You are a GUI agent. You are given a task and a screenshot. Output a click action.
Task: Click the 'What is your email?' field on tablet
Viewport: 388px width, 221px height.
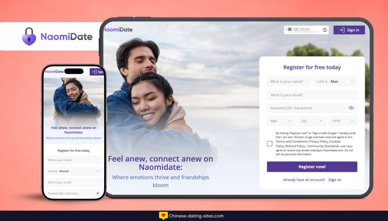[x=312, y=95]
